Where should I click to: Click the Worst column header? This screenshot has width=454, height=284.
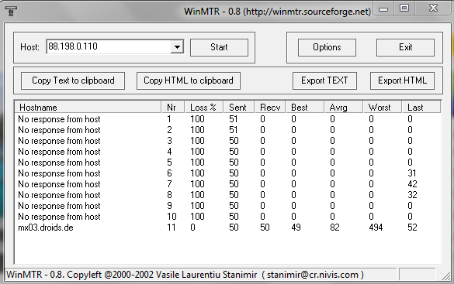[x=383, y=108]
